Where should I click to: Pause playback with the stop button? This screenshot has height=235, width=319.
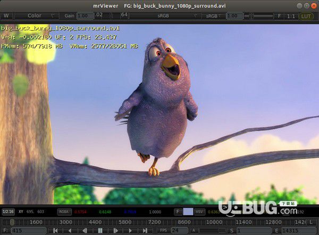100,231
